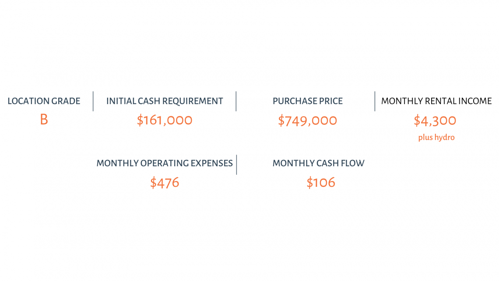The height and width of the screenshot is (281, 499).
Task: Click the LOCATION GRADE heading
Action: [44, 101]
